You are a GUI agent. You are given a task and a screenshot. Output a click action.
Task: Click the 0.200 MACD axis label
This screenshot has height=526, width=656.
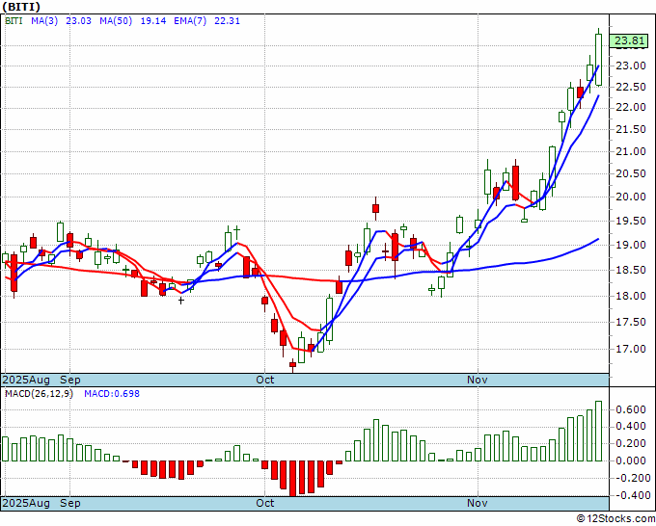[631, 444]
